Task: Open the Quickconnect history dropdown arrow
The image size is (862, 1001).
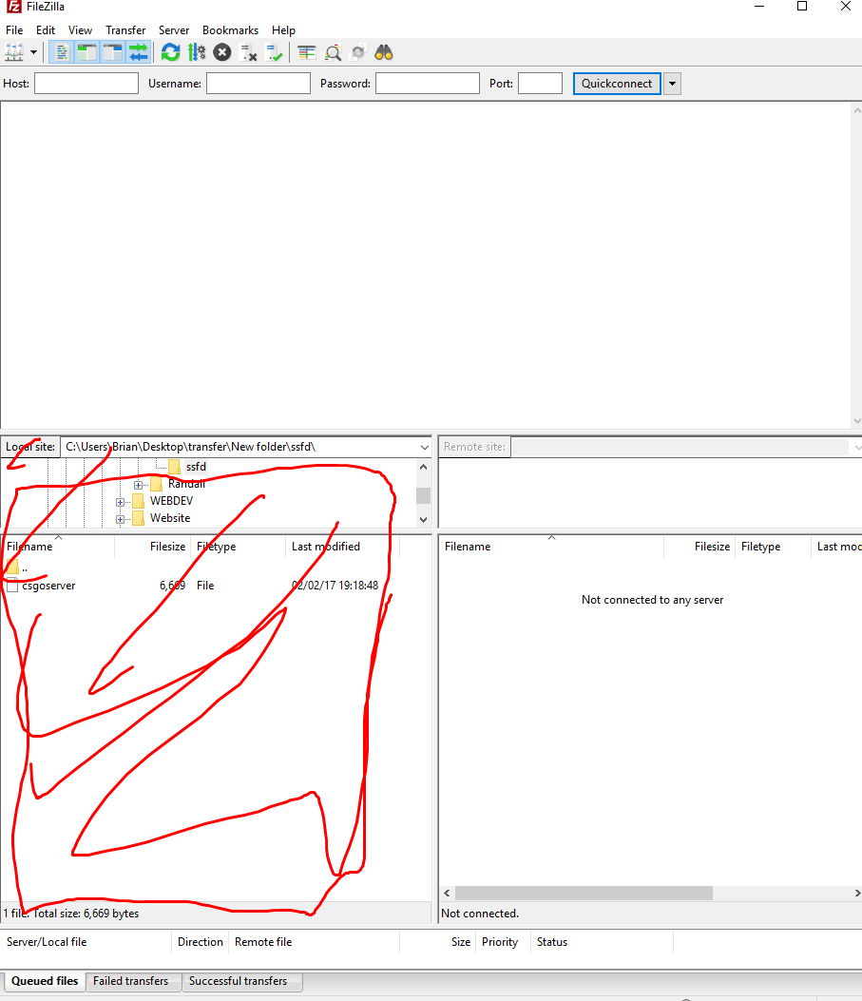Action: tap(672, 84)
